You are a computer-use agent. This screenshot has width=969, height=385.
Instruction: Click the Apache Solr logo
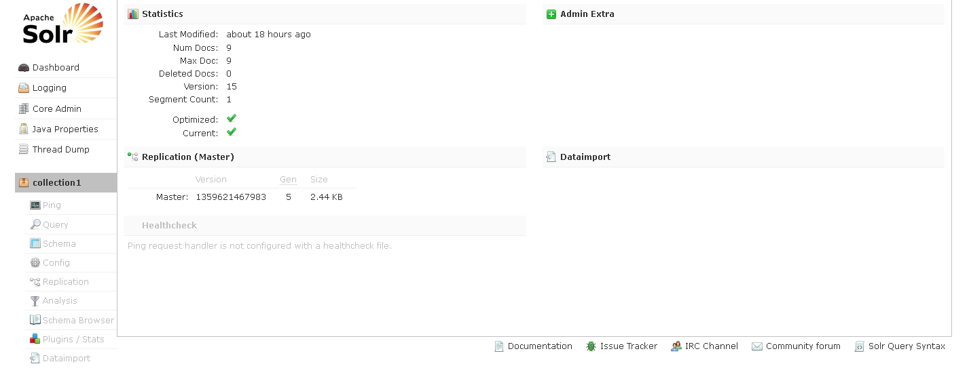(62, 26)
